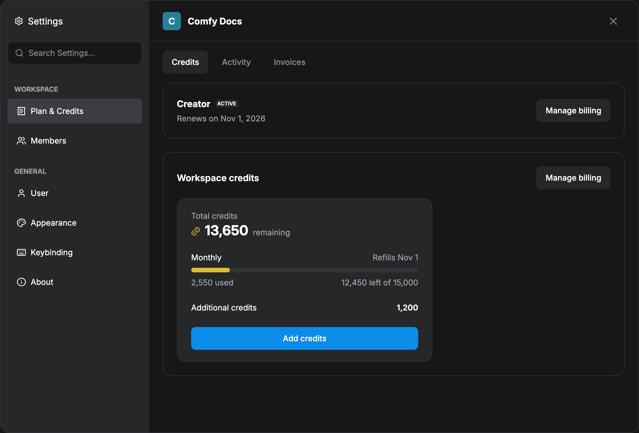Open Keybinding settings

(x=75, y=252)
